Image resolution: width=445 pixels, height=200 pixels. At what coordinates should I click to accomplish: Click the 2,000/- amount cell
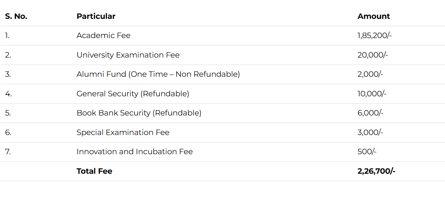click(x=370, y=74)
